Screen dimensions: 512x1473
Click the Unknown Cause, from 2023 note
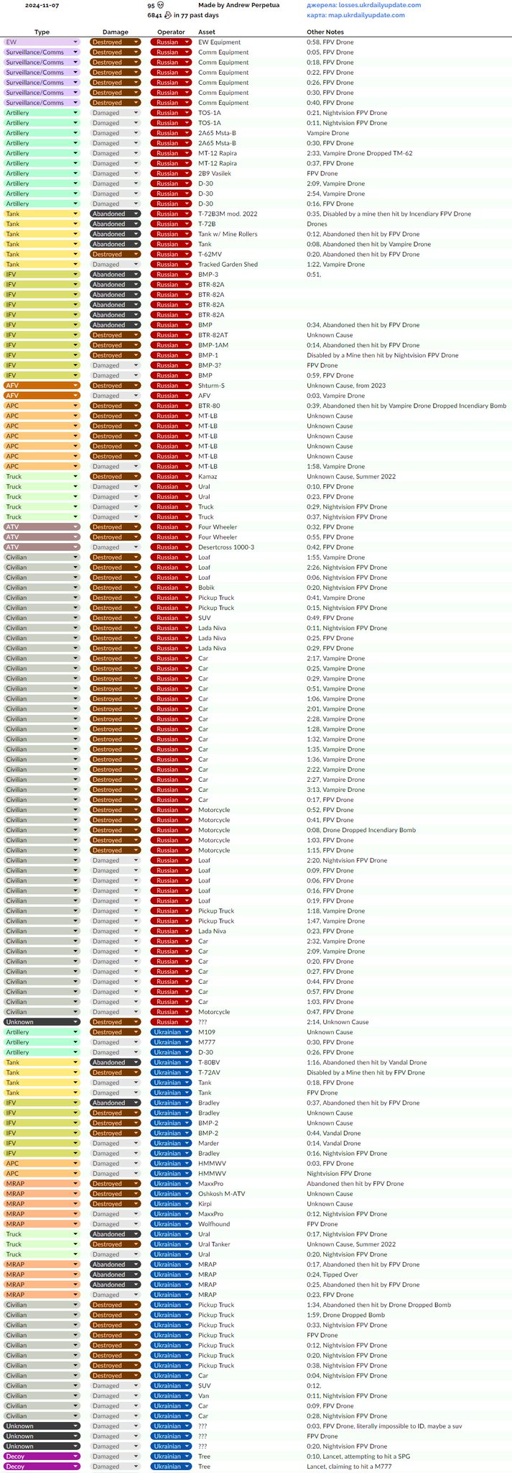[346, 386]
